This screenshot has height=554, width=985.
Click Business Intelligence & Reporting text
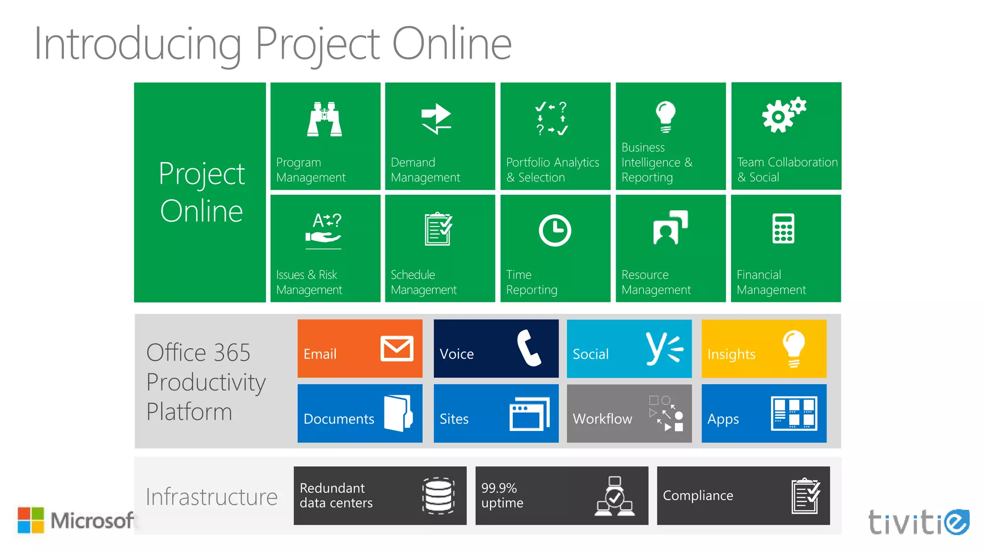(x=657, y=163)
